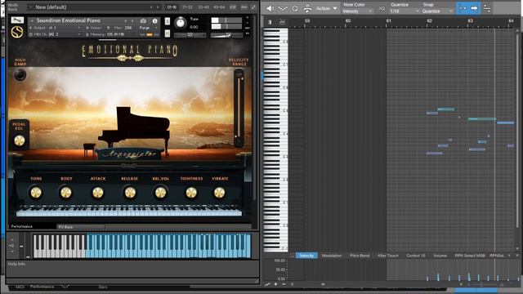523x294 pixels.
Task: Click the editor settings sliders icon
Action: (487, 8)
